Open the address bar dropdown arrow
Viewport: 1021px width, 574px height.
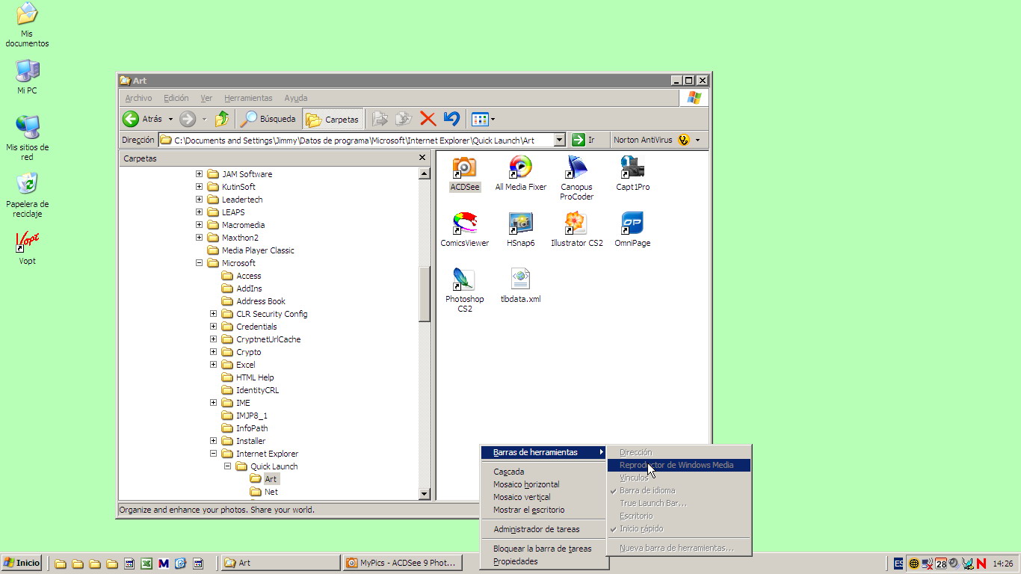[559, 140]
